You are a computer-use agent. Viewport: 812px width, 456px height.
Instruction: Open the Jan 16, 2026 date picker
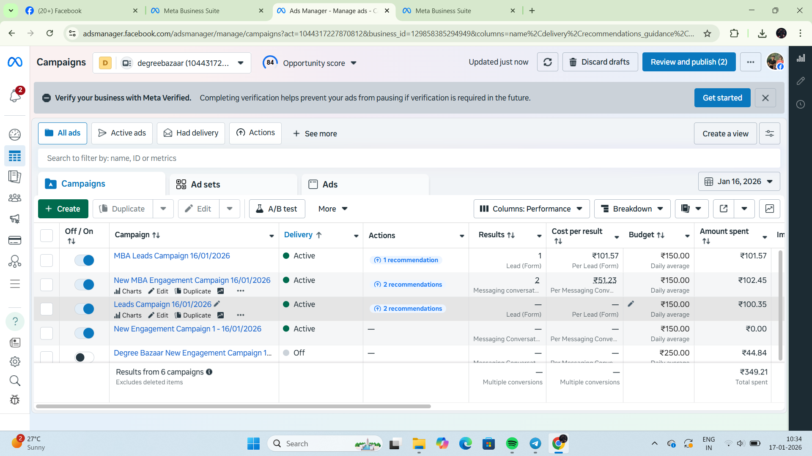738,182
